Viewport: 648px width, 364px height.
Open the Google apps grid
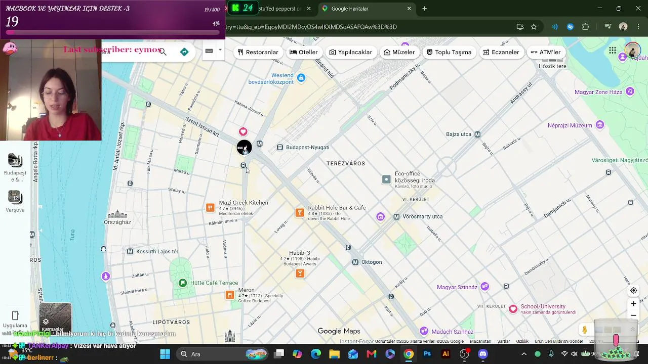tap(613, 51)
